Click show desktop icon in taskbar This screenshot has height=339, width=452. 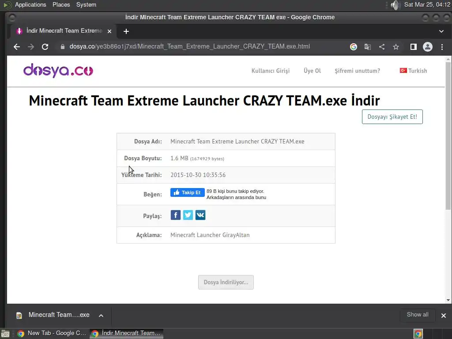(x=5, y=334)
